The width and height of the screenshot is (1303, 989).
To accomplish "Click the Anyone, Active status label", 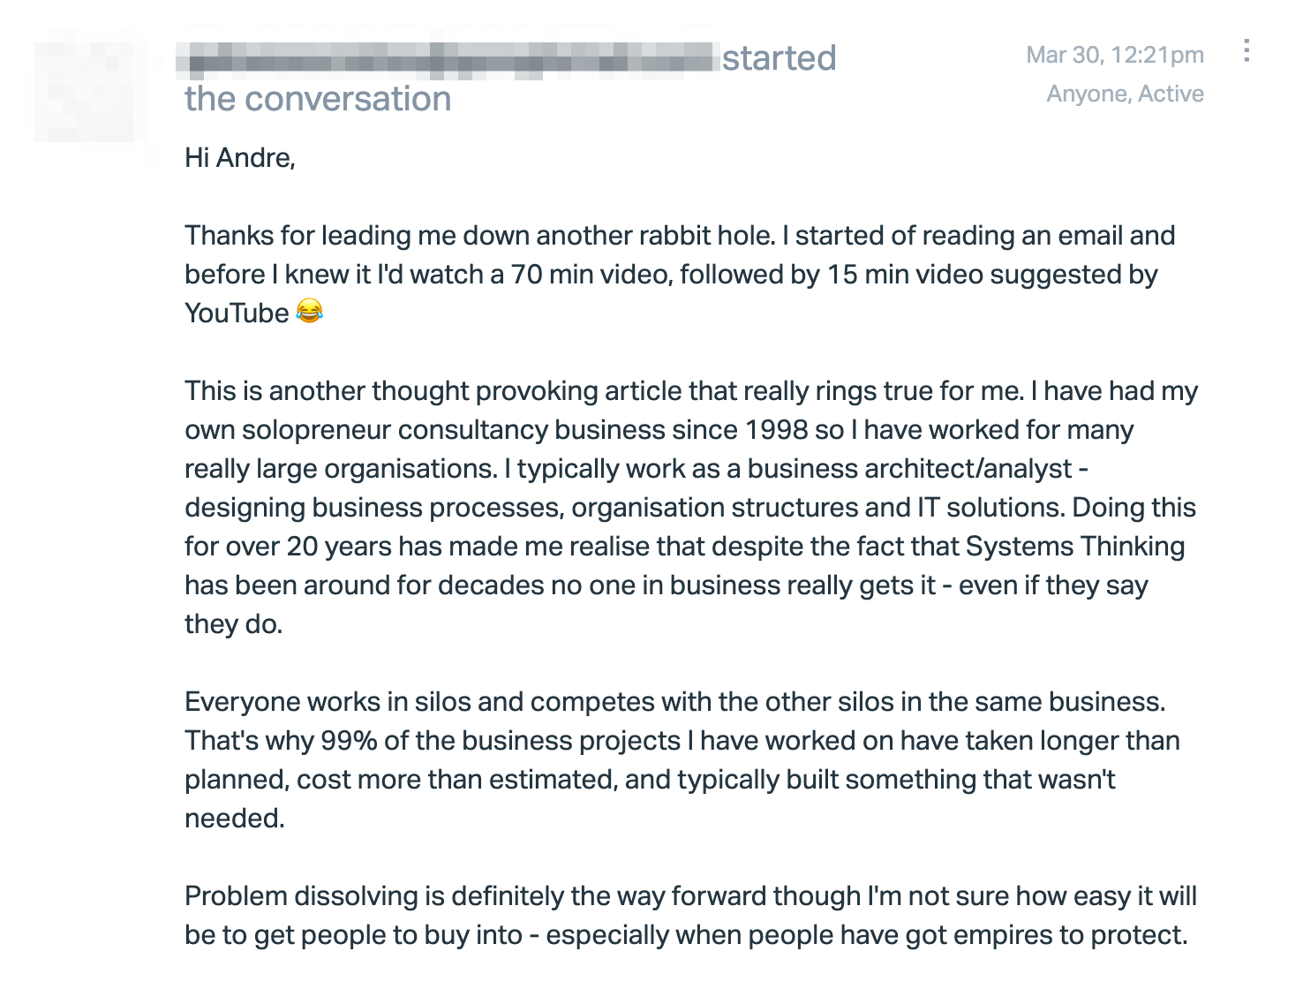I will pyautogui.click(x=1125, y=94).
